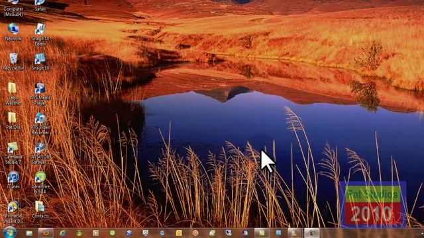Select the Lego Weather folder
This screenshot has width=424, height=238.
13,94
